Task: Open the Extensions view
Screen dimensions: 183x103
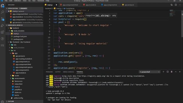Action: [x=3, y=32]
